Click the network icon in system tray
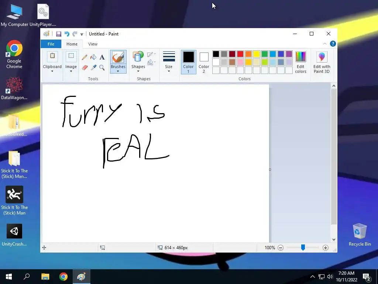Viewport: 378px width, 284px height. (x=322, y=277)
